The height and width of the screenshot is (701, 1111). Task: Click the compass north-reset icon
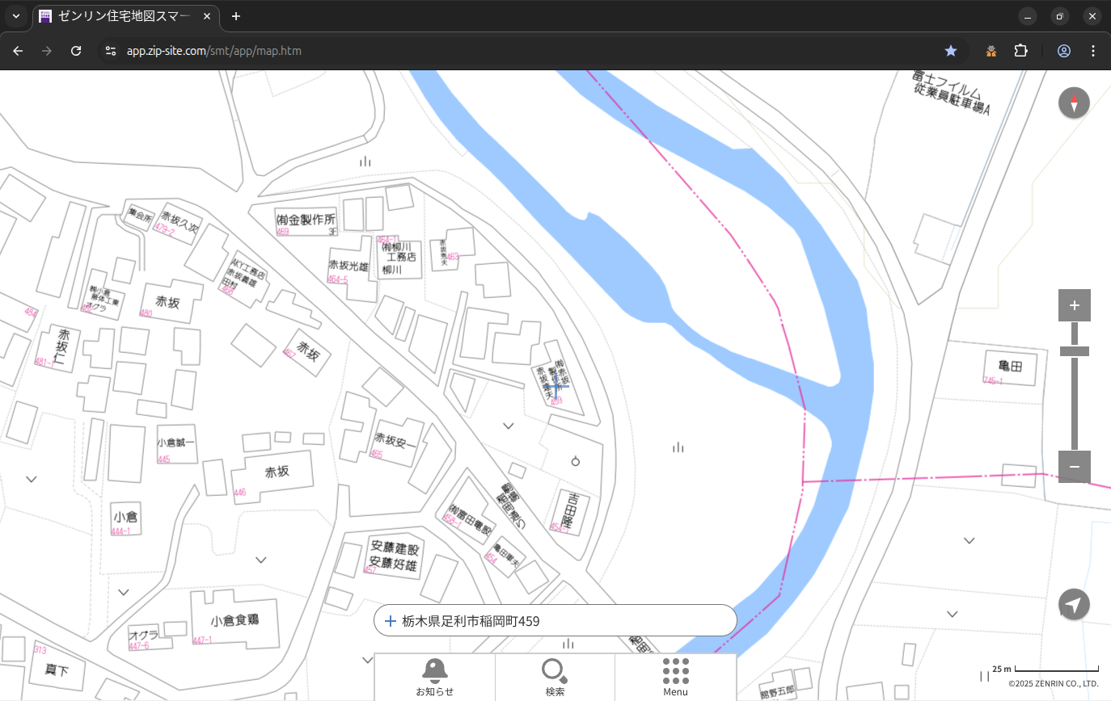click(x=1074, y=103)
